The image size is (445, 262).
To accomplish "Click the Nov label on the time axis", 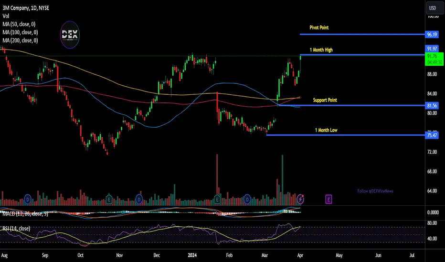I will pos(119,255).
